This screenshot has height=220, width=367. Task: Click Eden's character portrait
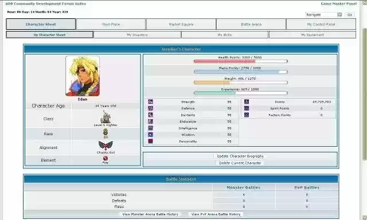click(83, 76)
